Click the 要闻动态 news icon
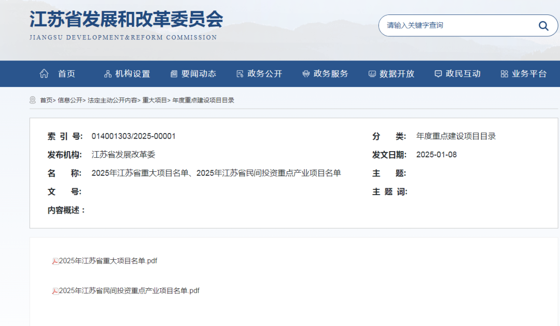This screenshot has width=560, height=326. click(x=174, y=73)
